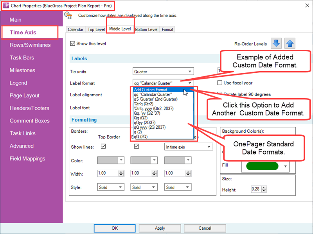Choose Add Custom Format... option
The image size is (313, 234).
[163, 90]
